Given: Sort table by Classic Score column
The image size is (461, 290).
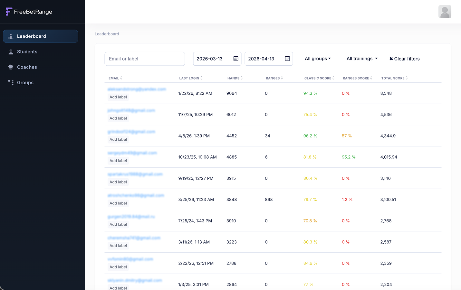Looking at the screenshot, I should click(x=319, y=78).
